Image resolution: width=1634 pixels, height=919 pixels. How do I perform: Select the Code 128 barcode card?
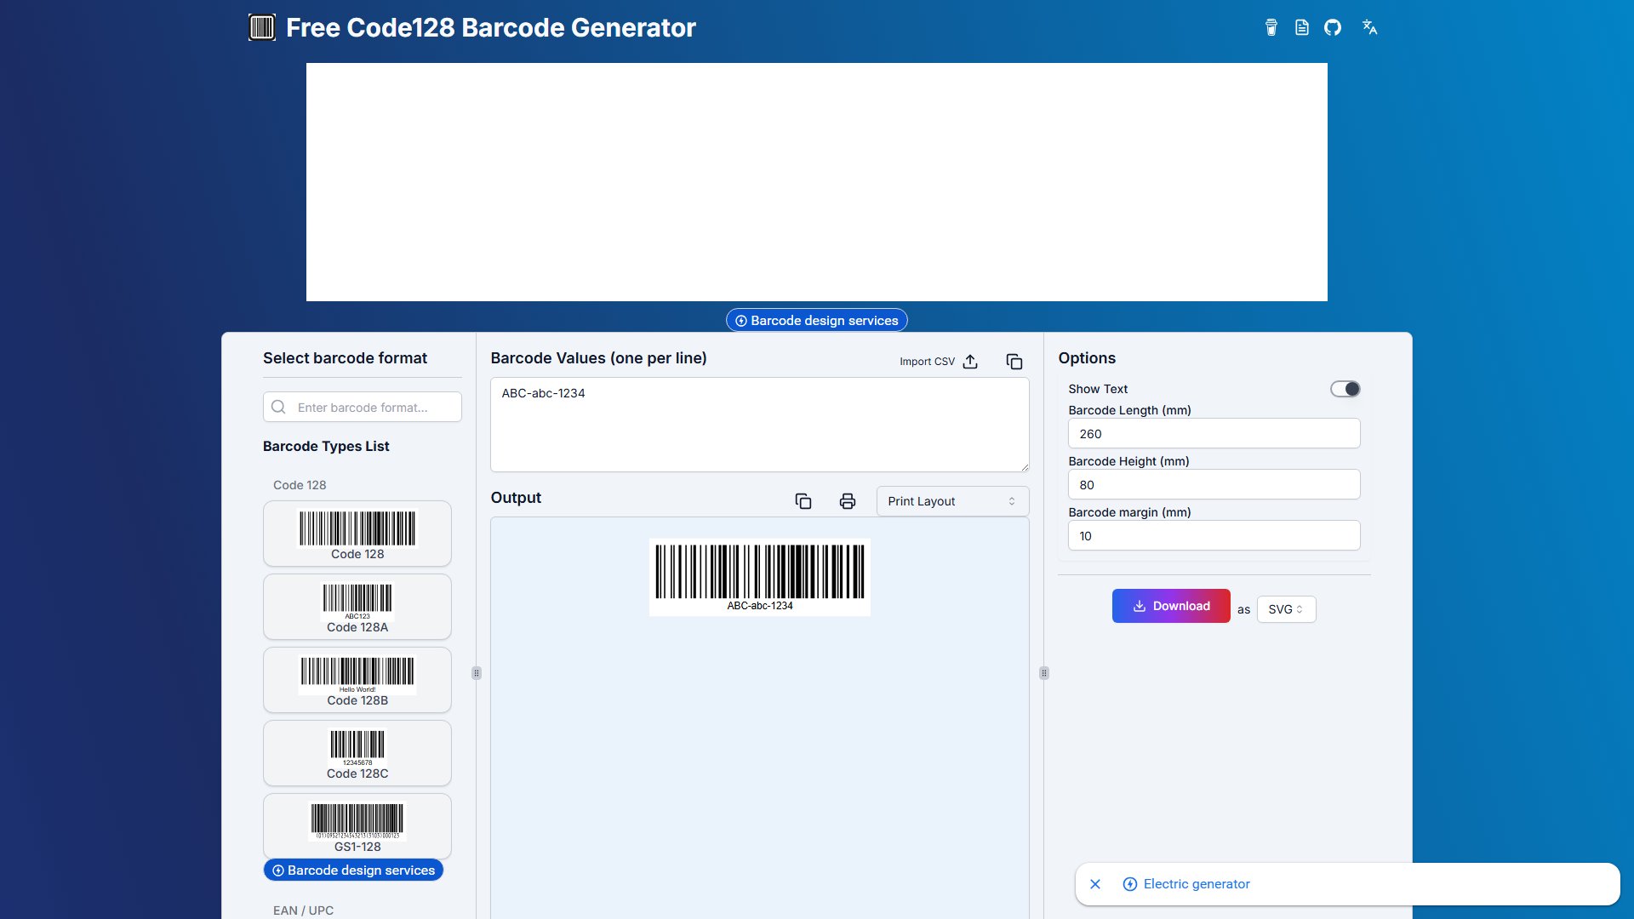click(357, 534)
